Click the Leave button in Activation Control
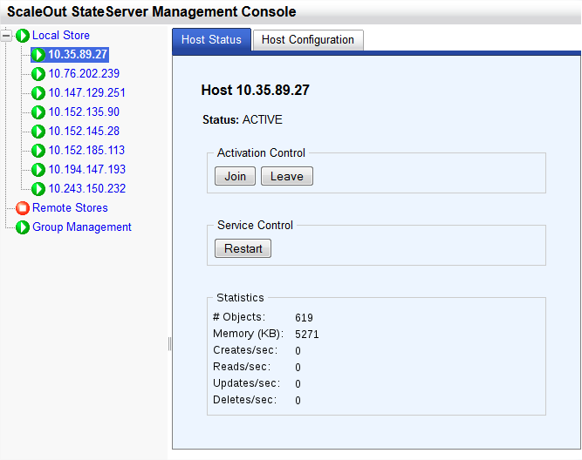 [287, 176]
